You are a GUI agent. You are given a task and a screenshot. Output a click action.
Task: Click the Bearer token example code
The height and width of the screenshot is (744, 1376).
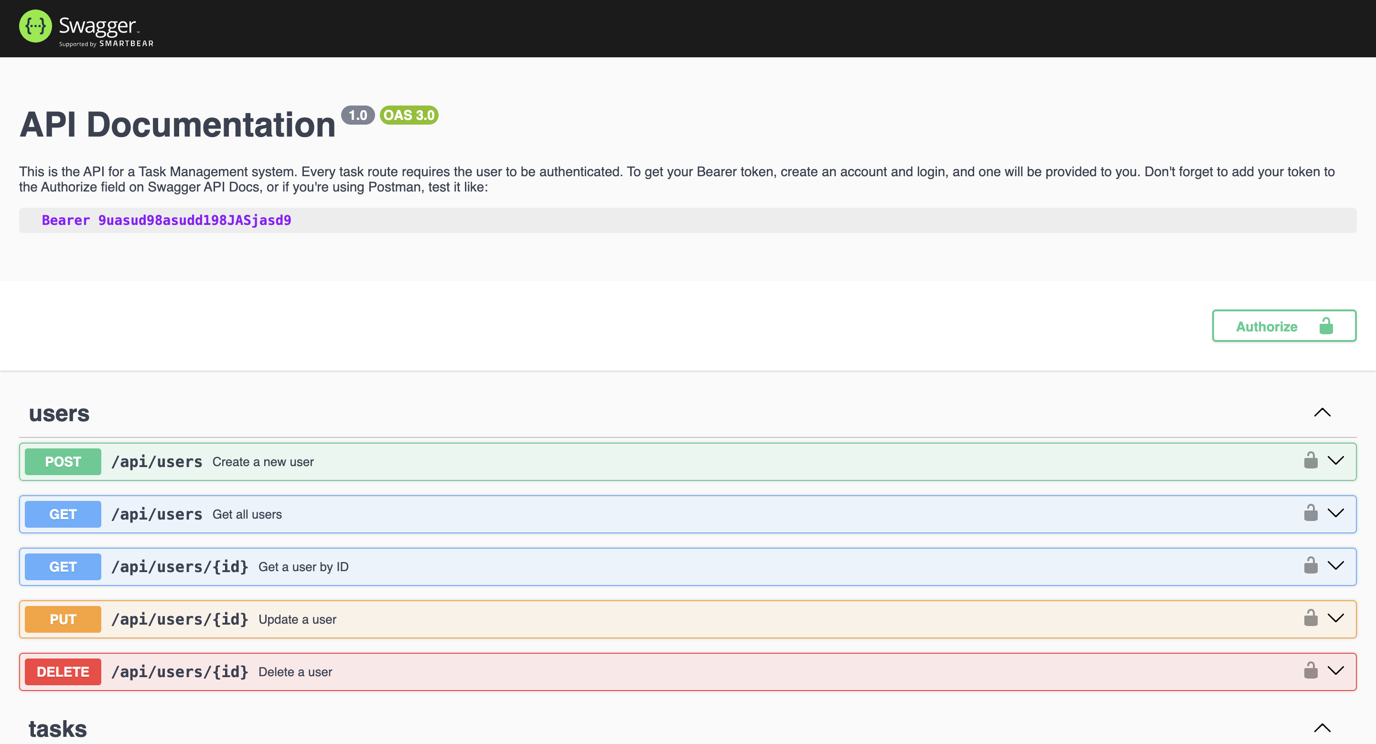pyautogui.click(x=167, y=221)
